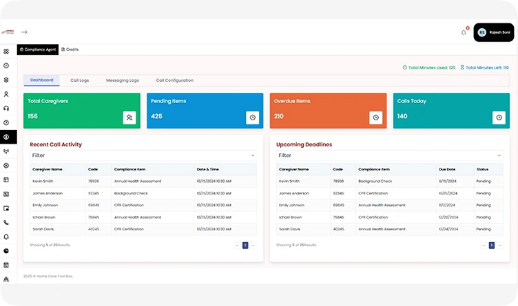Click the phone sidebar icon
The height and width of the screenshot is (306, 518).
coord(6,223)
